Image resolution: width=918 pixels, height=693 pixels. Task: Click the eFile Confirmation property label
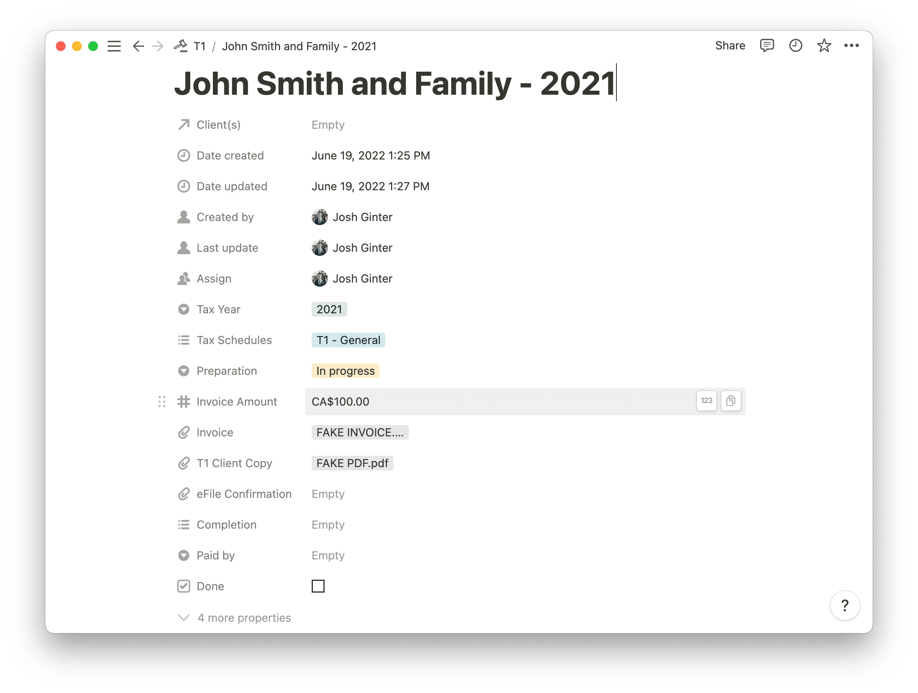[x=244, y=493]
